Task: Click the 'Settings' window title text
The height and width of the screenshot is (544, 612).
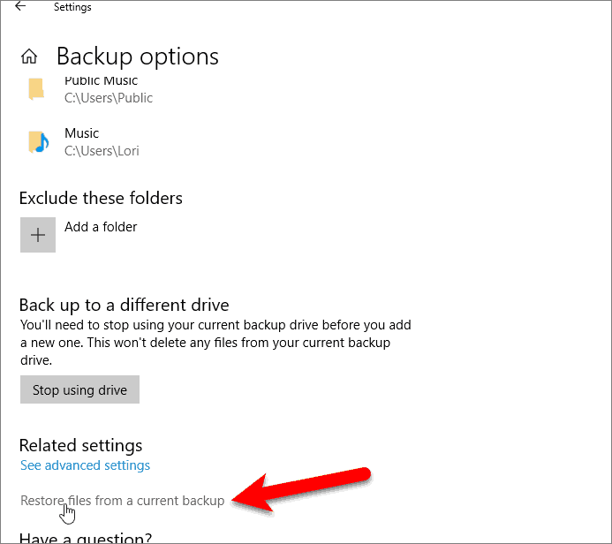Action: coord(72,7)
